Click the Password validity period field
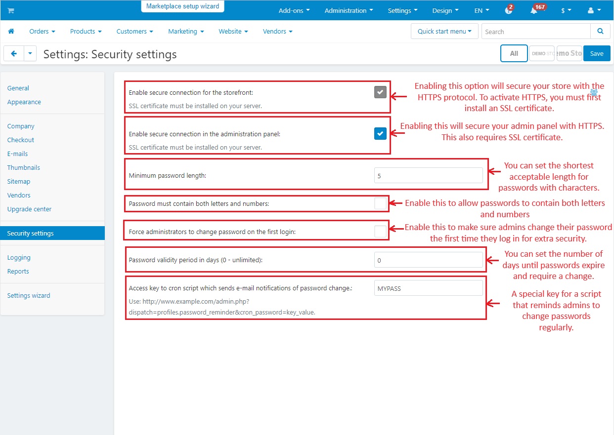 (429, 260)
